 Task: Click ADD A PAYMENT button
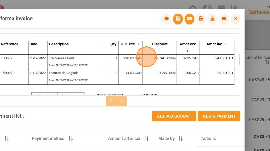pos(219,116)
